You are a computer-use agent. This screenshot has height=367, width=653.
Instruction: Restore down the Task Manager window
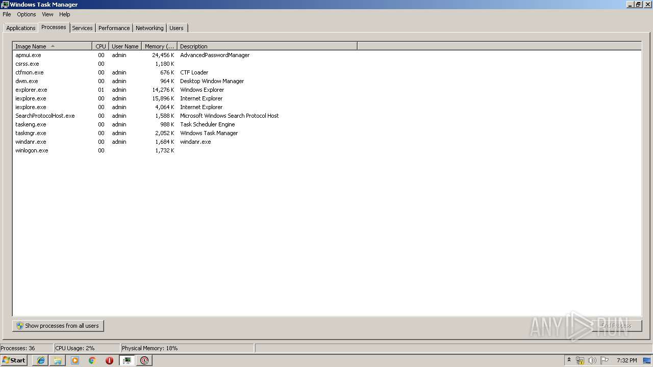pyautogui.click(x=638, y=4)
